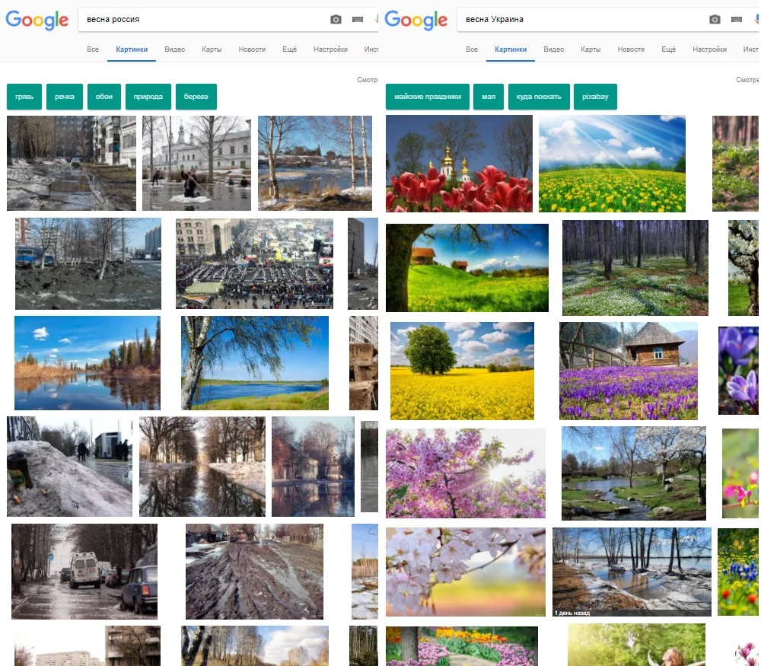Open the blue truck muddy roadside image
The height and width of the screenshot is (666, 761).
coord(88,263)
